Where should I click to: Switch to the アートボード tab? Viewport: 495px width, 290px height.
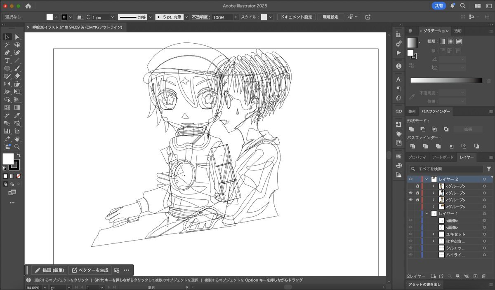tap(443, 157)
